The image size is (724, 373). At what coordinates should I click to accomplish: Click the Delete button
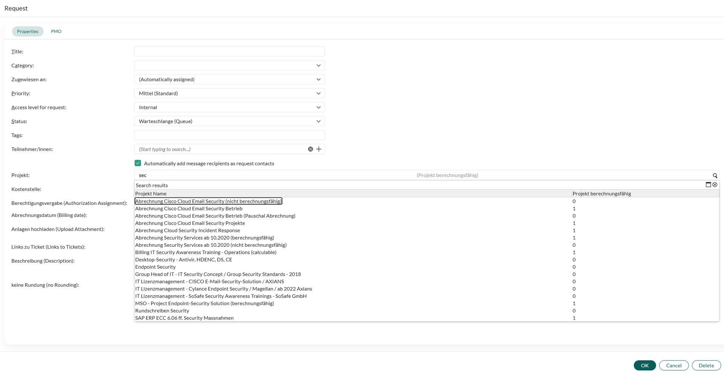[x=706, y=365]
